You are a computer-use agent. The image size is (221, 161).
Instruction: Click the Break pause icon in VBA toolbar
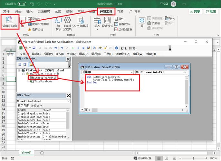coord(78,48)
